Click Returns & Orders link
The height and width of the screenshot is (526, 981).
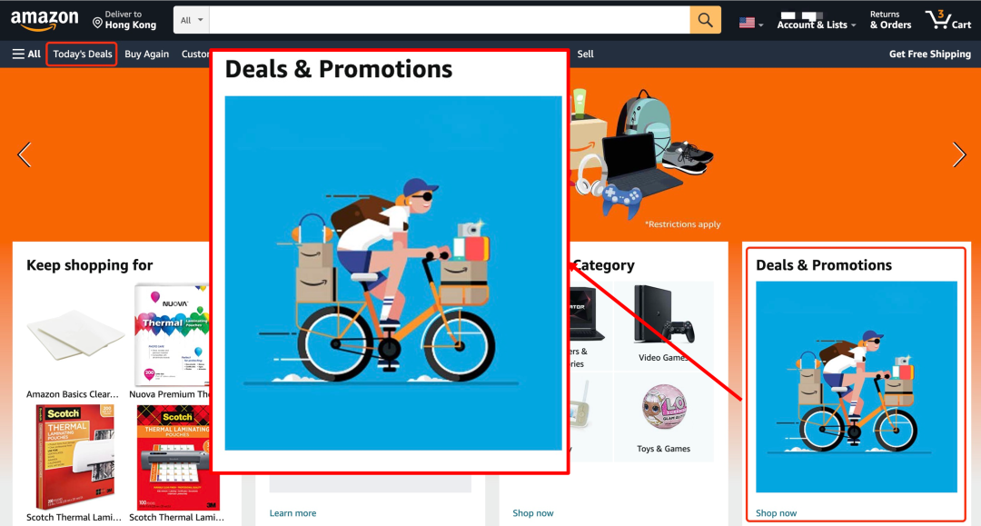[890, 20]
